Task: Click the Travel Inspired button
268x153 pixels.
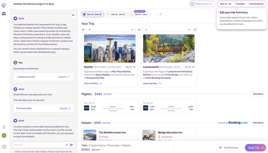Action: click(202, 4)
